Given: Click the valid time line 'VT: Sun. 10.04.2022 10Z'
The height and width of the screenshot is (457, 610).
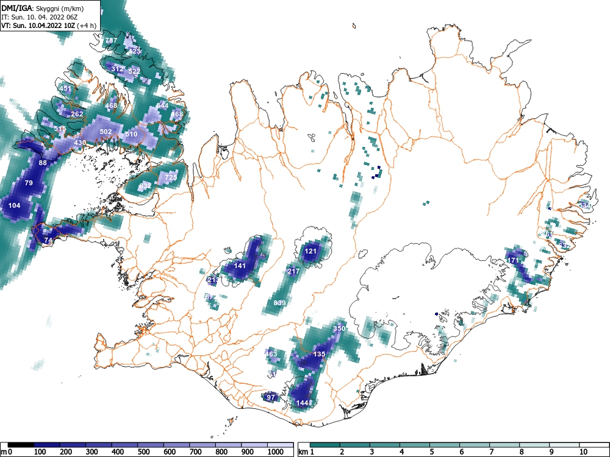Looking at the screenshot, I should pos(39,26).
